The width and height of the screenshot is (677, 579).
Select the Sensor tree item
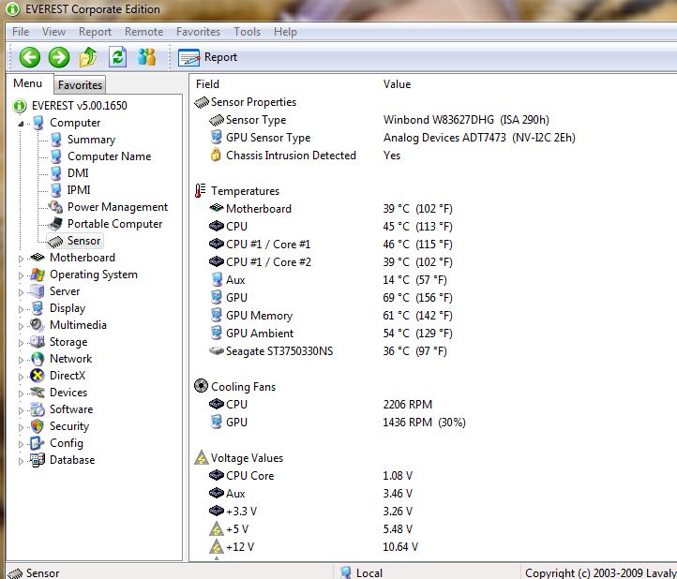point(83,241)
